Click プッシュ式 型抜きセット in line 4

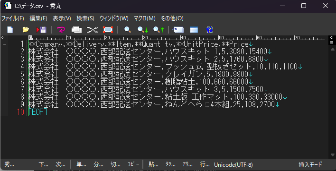click(208, 67)
